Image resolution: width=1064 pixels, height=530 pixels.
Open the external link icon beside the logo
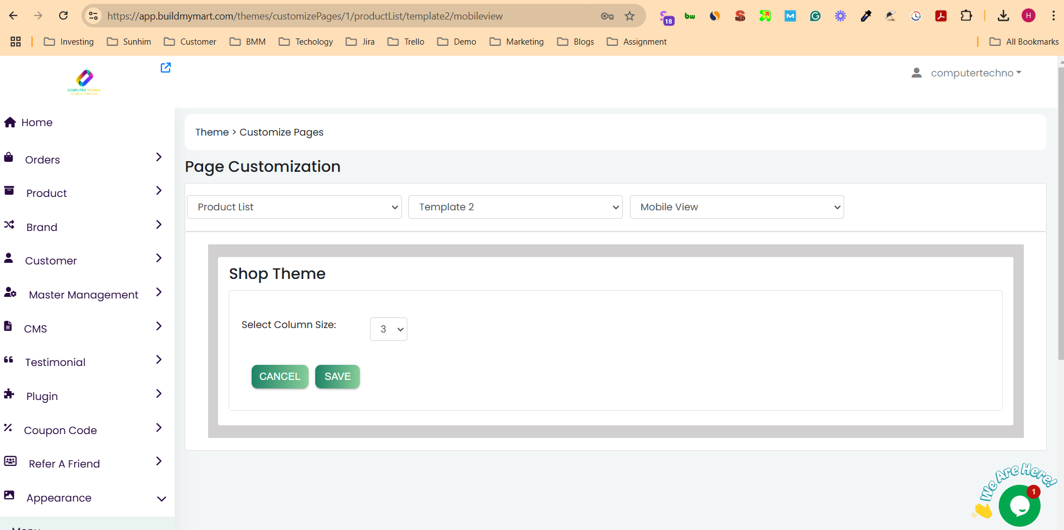(x=166, y=68)
